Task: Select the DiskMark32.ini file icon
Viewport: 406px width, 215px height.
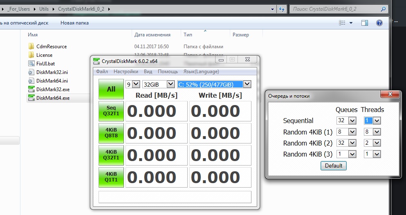Action: 31,72
